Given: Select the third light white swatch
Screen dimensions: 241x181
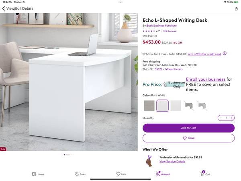Looking at the screenshot, I should [176, 106].
